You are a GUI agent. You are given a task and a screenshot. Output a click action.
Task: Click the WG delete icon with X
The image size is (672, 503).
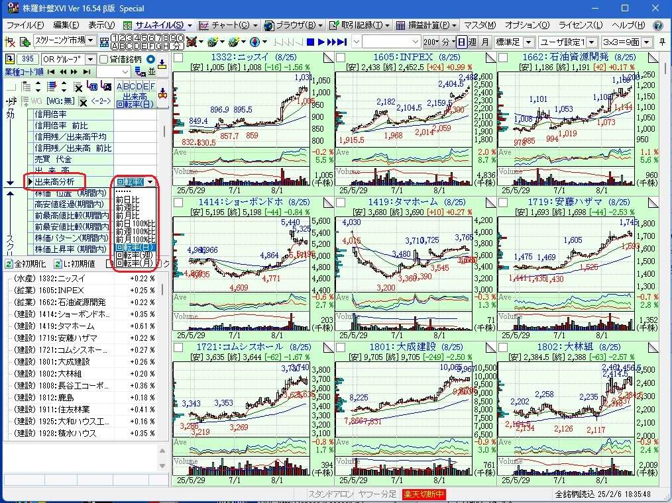[x=83, y=101]
